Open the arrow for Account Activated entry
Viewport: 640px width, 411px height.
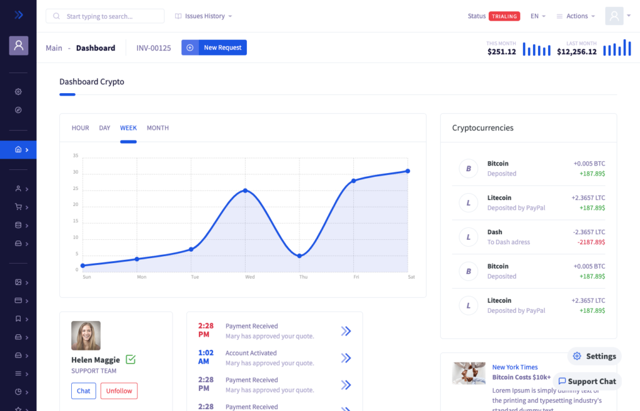coord(346,358)
